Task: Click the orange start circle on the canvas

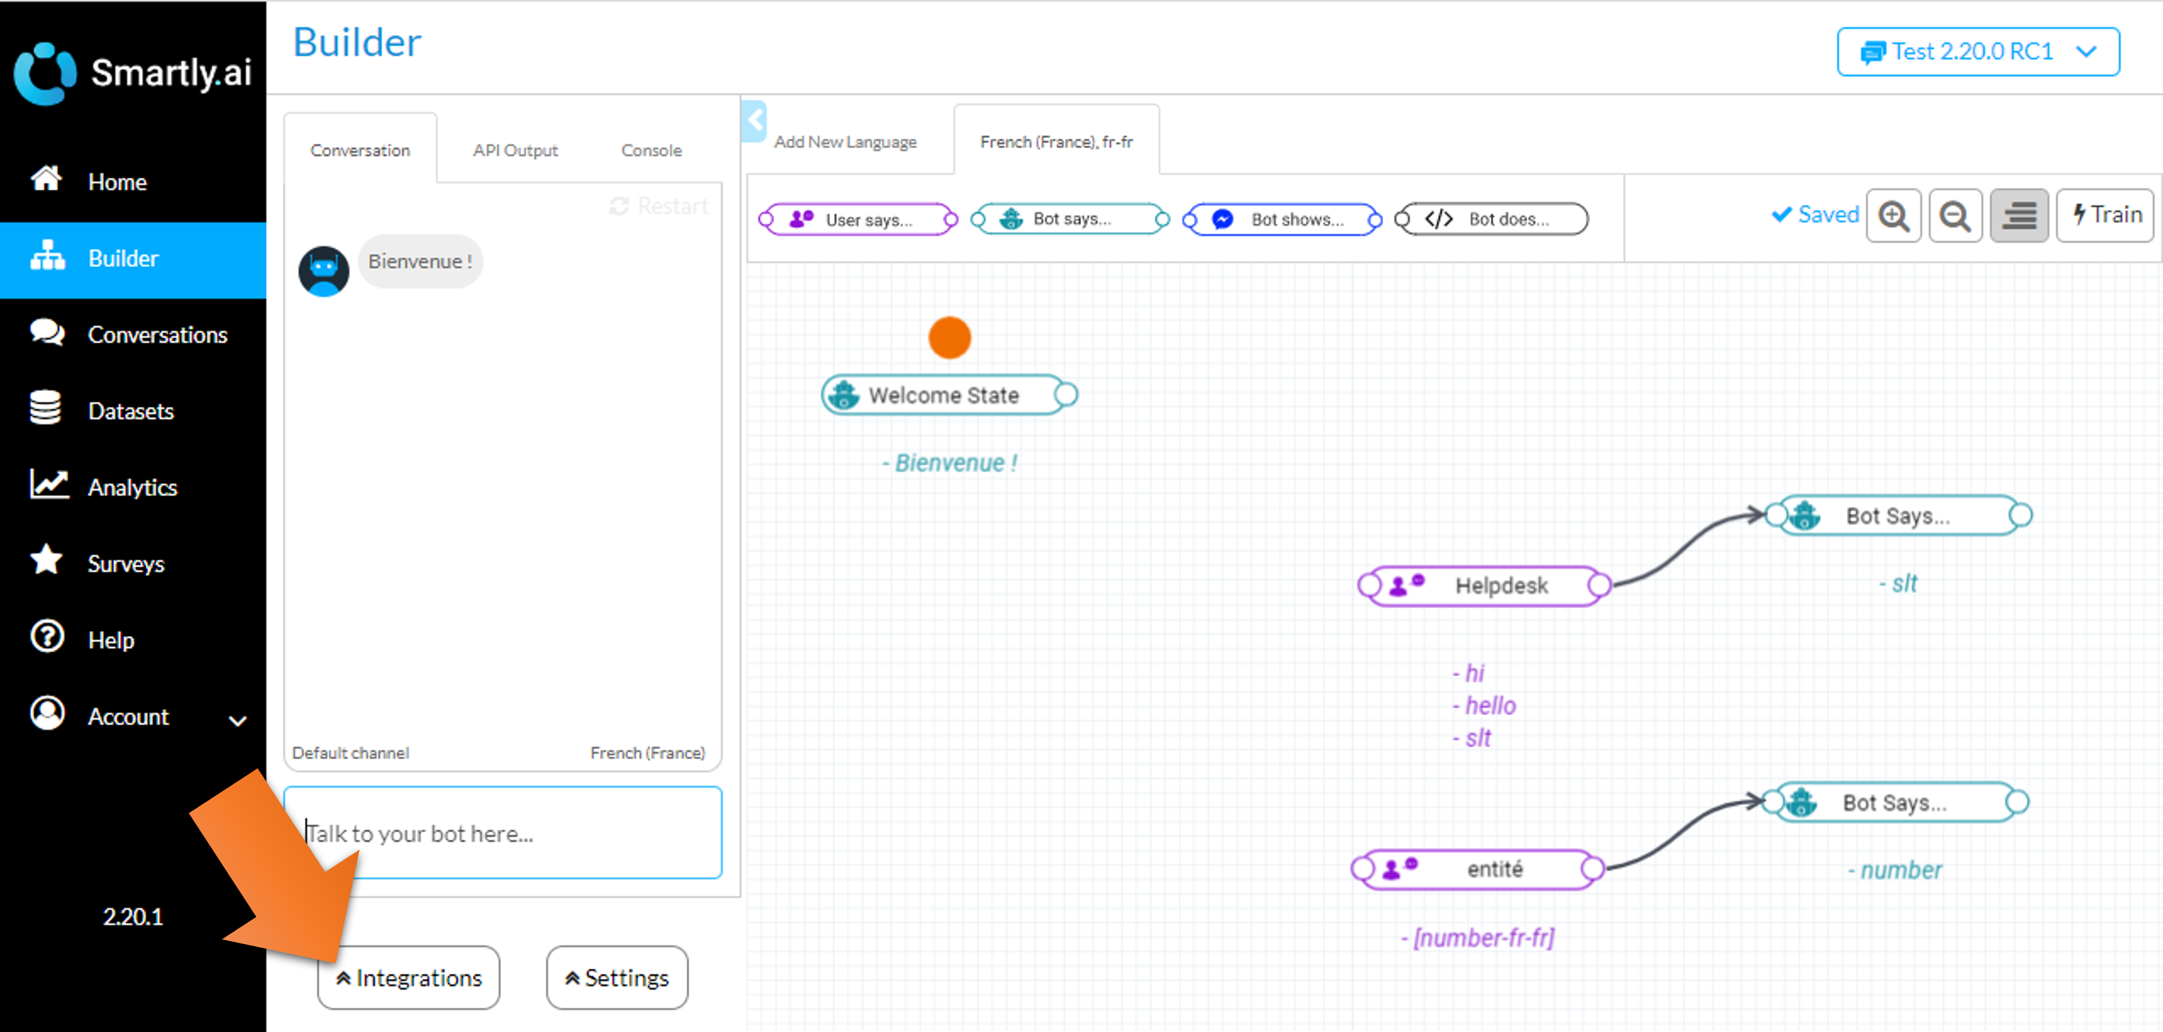Action: (x=949, y=338)
